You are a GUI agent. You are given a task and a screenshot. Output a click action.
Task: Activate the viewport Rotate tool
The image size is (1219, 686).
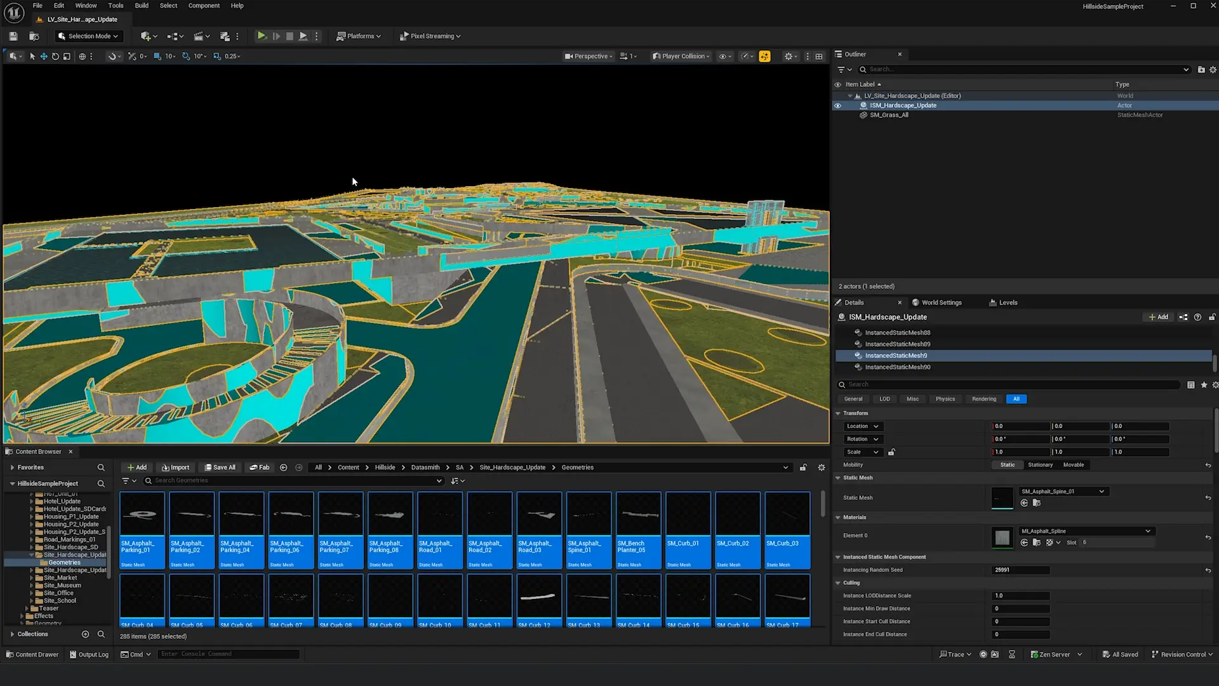[55, 57]
